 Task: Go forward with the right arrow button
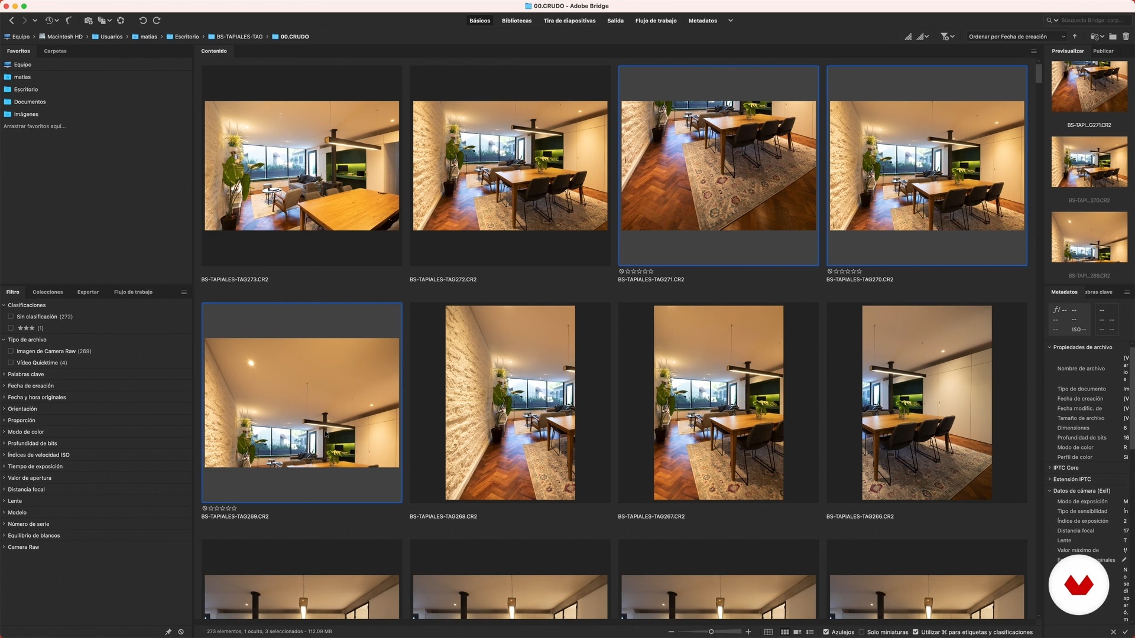coord(24,21)
